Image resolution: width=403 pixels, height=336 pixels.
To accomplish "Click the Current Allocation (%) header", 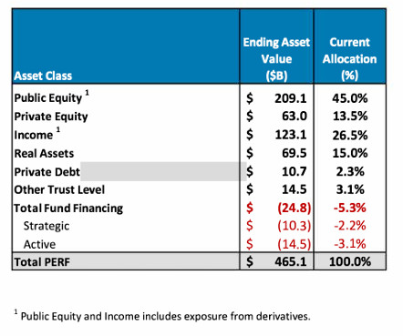I will click(350, 59).
